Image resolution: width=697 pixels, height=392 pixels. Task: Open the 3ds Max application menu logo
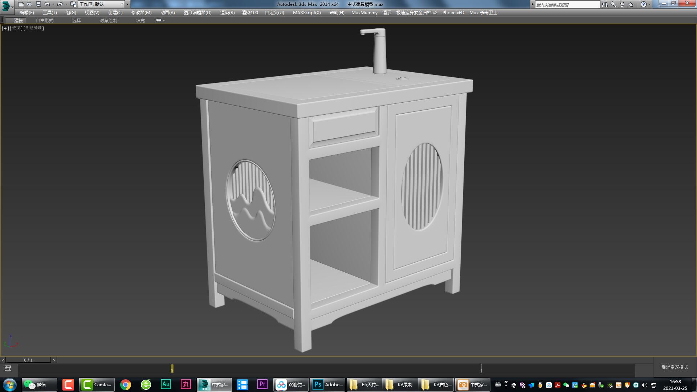6,6
